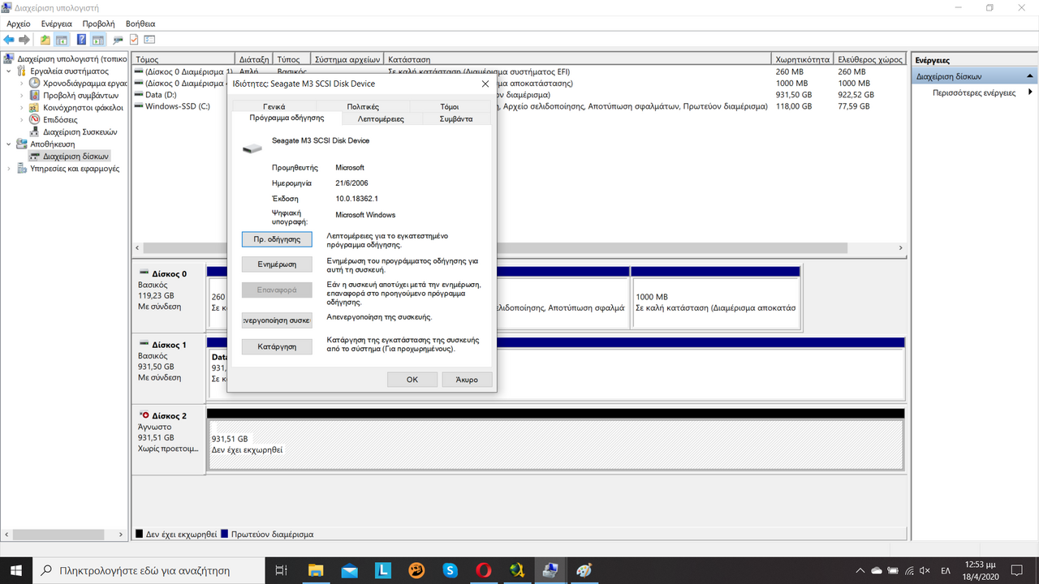Viewport: 1039px width, 584px height.
Task: Click the battery tray icon
Action: (x=894, y=570)
